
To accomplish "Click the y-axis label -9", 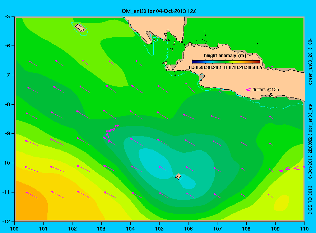I will click(x=8, y=134).
